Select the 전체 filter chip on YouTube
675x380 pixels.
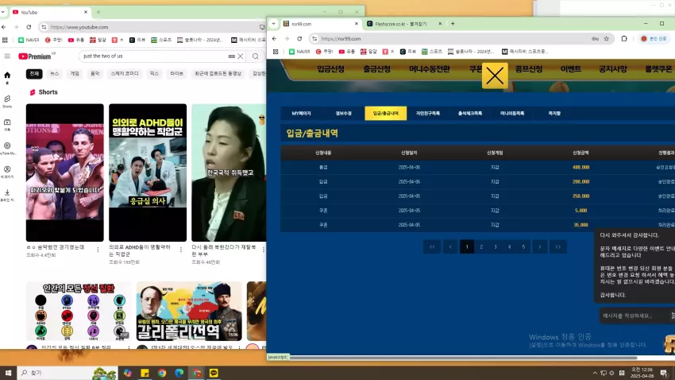pos(34,74)
